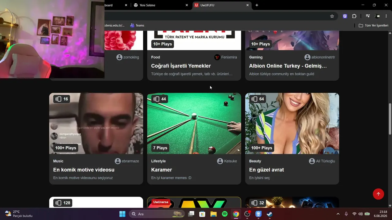This screenshot has width=392, height=220.
Task: Click the Lifestyle category label
Action: click(158, 161)
